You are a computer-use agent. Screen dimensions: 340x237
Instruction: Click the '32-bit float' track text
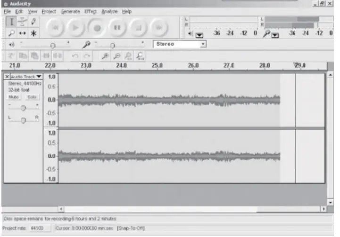pos(19,90)
